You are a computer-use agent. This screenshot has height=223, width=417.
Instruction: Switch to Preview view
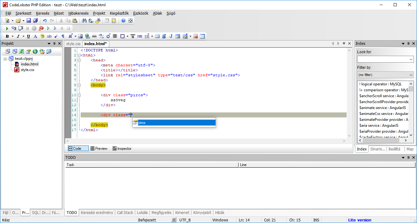(x=99, y=149)
